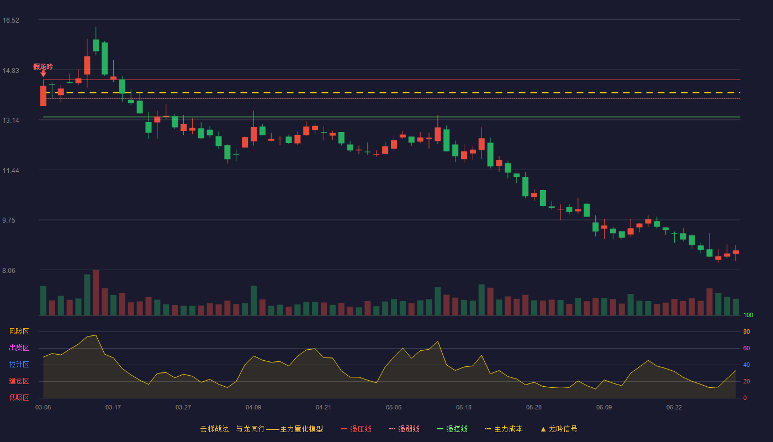This screenshot has height=442, width=773.
Task: Select the 出货区 zone label
Action: pyautogui.click(x=19, y=348)
